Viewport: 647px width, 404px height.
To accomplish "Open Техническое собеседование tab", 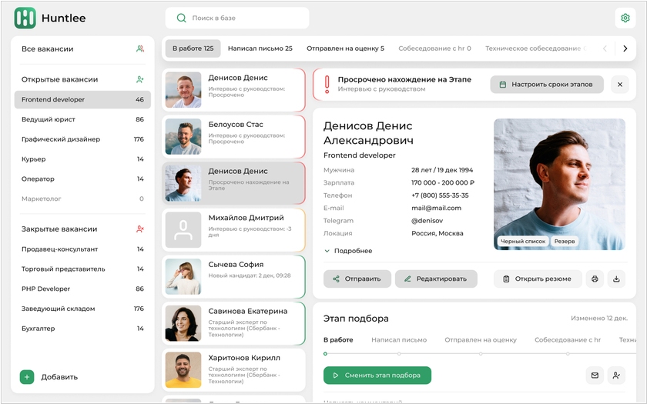I will pos(535,48).
